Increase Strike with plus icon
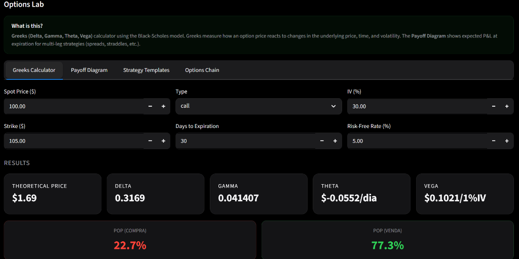This screenshot has width=519, height=259. [x=163, y=141]
